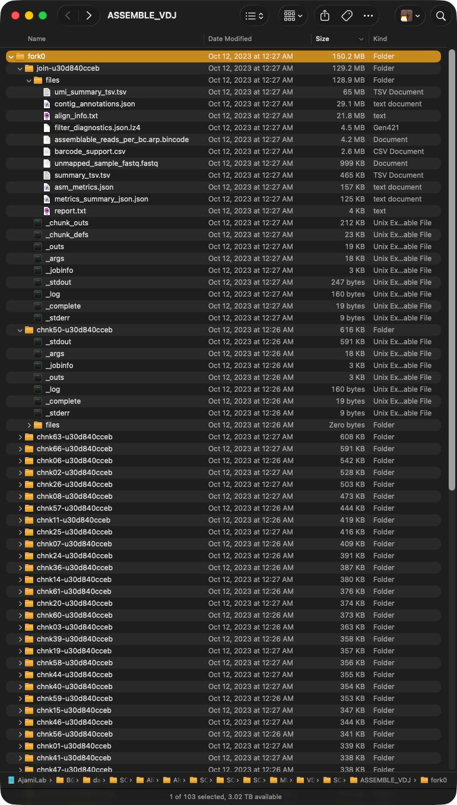Open the Group By dropdown

(x=293, y=16)
